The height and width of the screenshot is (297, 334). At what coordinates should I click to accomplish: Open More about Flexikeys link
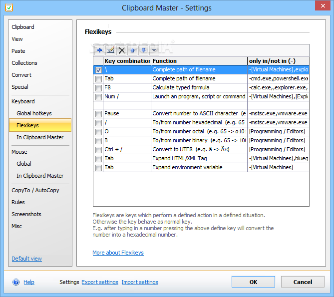(x=118, y=253)
